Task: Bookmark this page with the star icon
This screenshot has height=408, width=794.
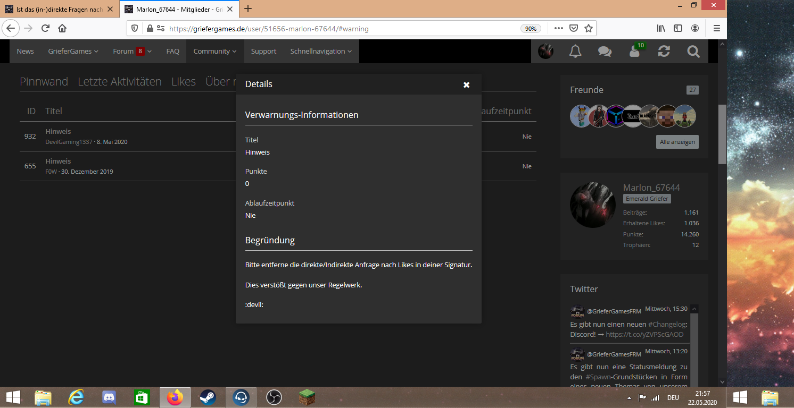Action: tap(589, 29)
